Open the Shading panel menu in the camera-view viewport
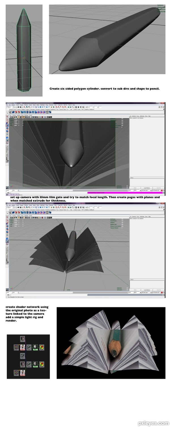 14,115
